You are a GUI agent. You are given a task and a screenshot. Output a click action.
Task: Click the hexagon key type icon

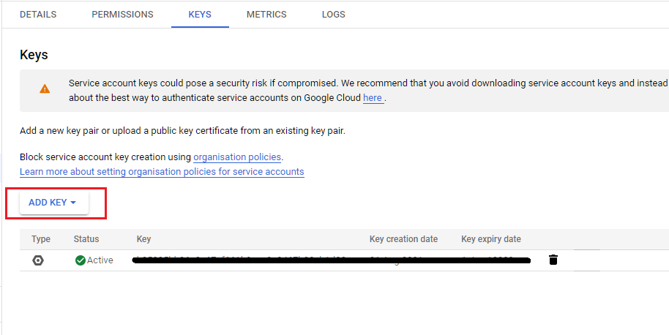(38, 260)
